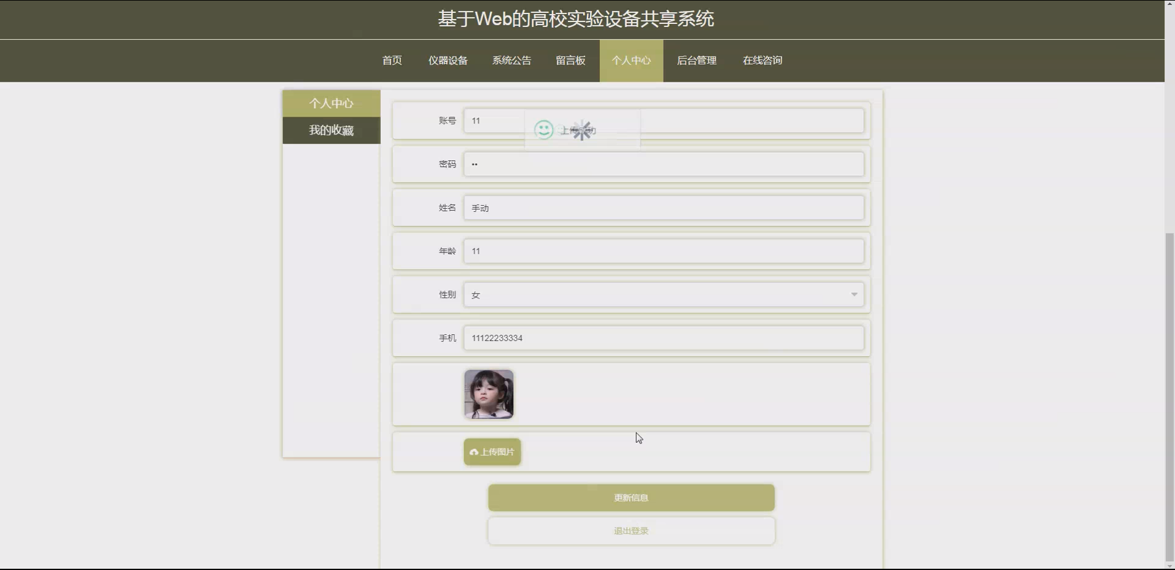The image size is (1175, 570).
Task: Expand the gender selector showing 女
Action: [664, 294]
